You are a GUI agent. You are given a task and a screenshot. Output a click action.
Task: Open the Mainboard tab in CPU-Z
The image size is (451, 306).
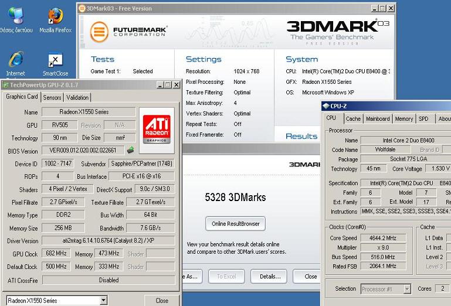(378, 119)
